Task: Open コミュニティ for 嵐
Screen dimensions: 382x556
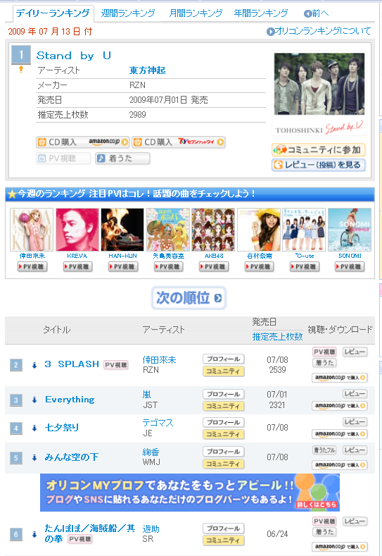Action: tap(224, 406)
